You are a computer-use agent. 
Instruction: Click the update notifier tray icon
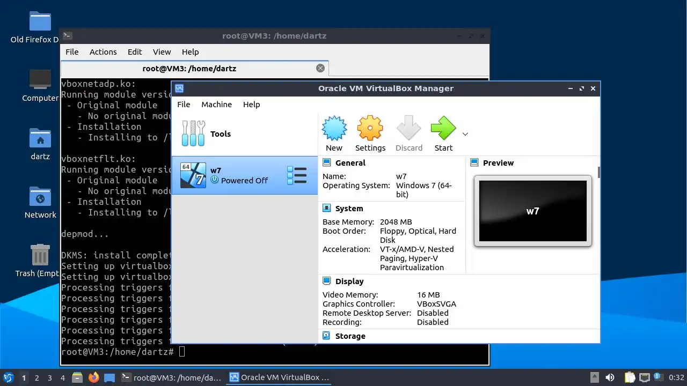coord(657,377)
